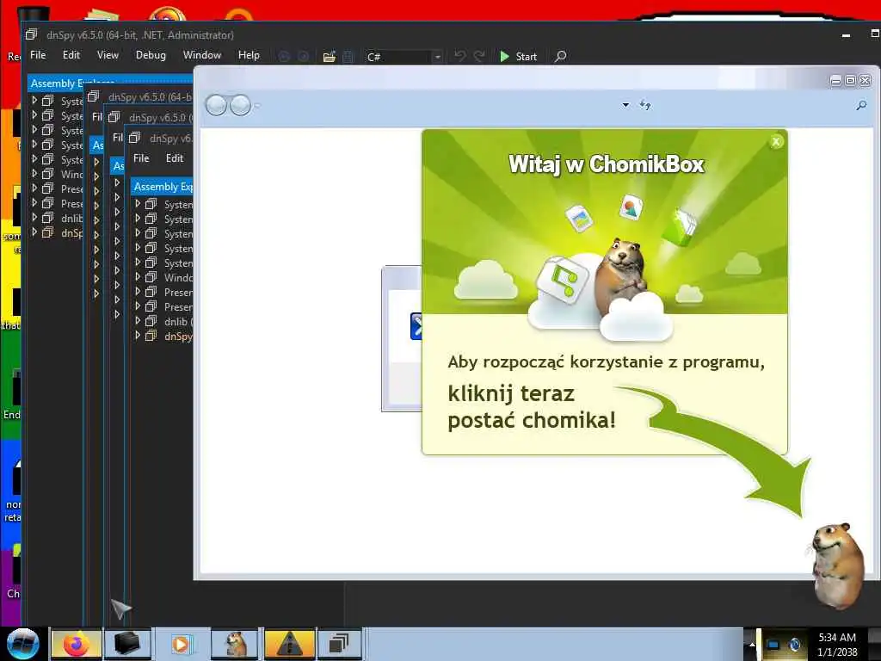Close the Witaj w ChomikBox welcome popup
The image size is (881, 661).
click(776, 142)
